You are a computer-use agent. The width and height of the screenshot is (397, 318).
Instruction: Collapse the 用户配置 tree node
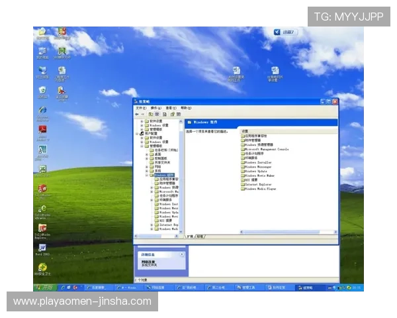[138, 133]
